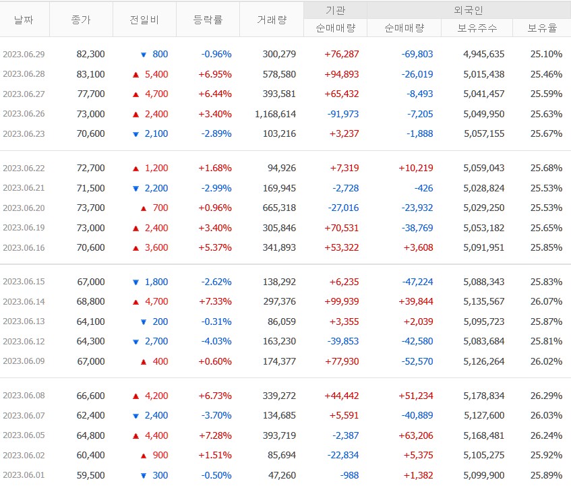The image size is (571, 490).
Task: Click the up arrow beside 5,400
Action: (136, 75)
